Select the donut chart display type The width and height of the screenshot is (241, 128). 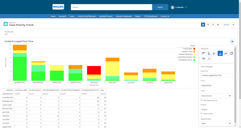(x=231, y=53)
